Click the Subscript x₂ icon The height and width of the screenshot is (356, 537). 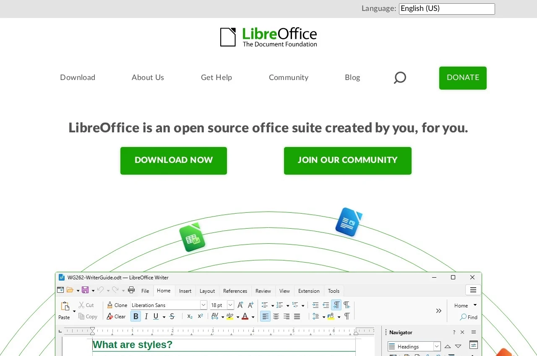190,316
